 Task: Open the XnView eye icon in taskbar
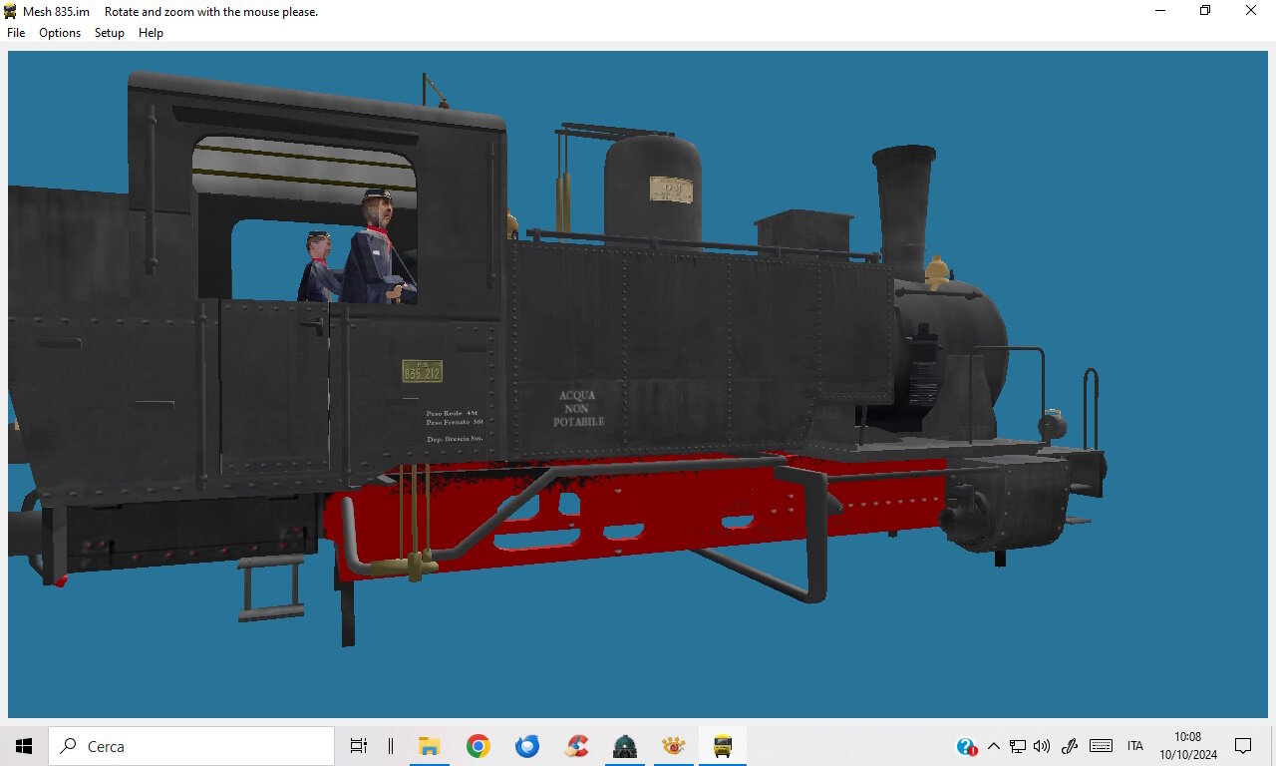click(x=674, y=746)
